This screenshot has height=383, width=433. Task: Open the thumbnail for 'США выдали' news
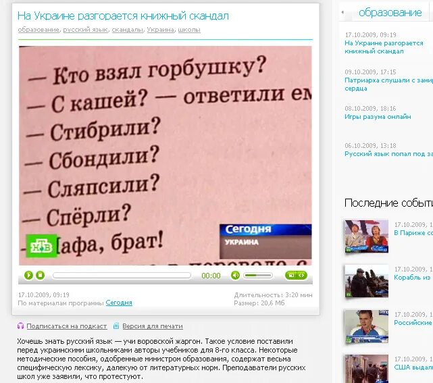[x=366, y=369]
